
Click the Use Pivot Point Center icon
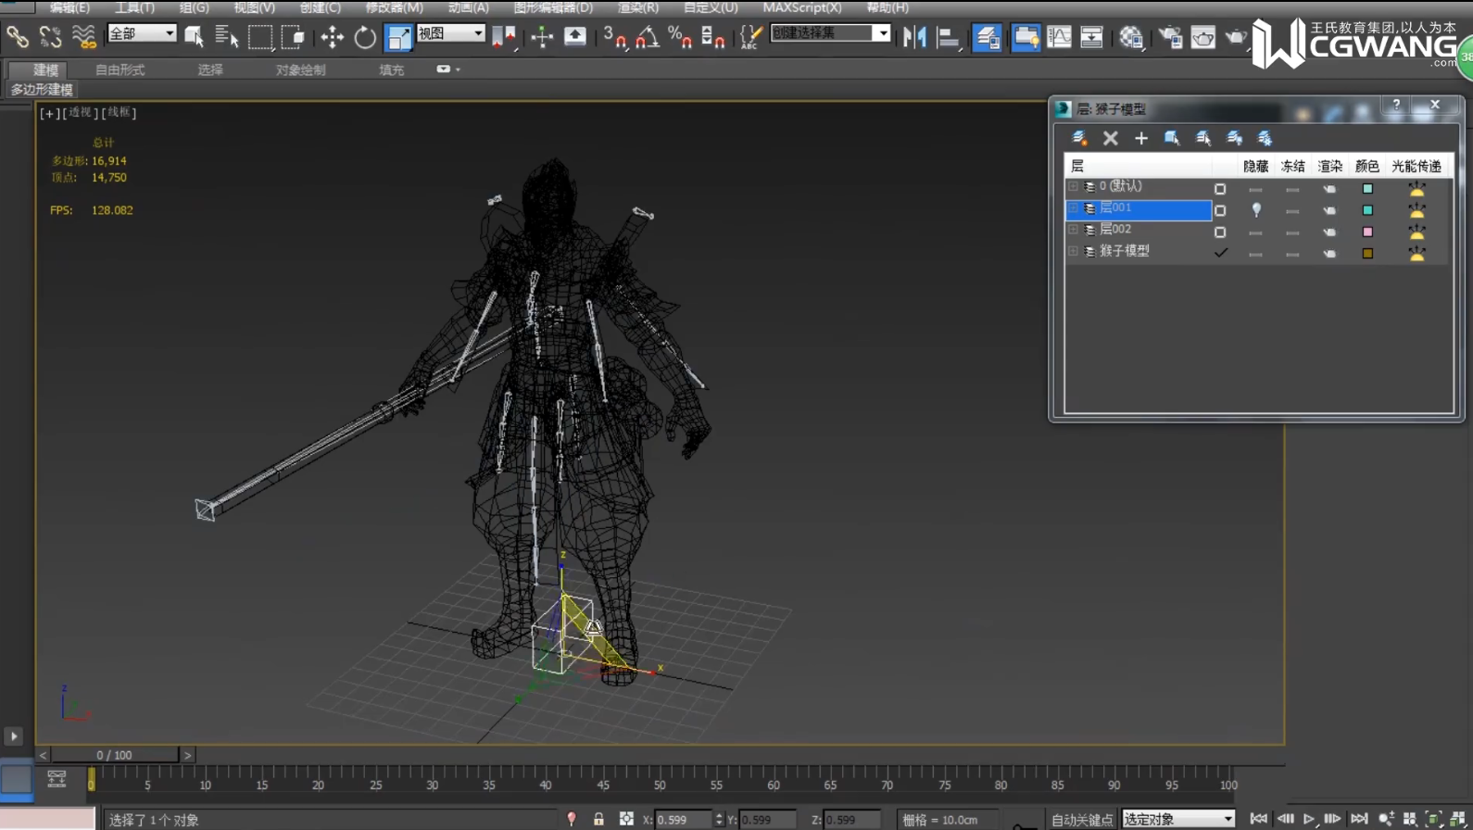point(504,37)
